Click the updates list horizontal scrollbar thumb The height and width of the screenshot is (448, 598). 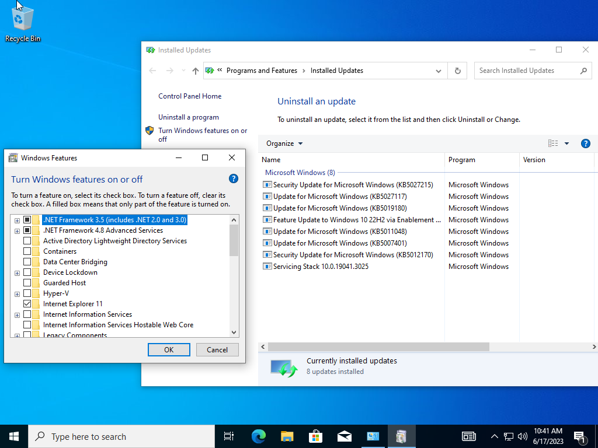pos(378,346)
